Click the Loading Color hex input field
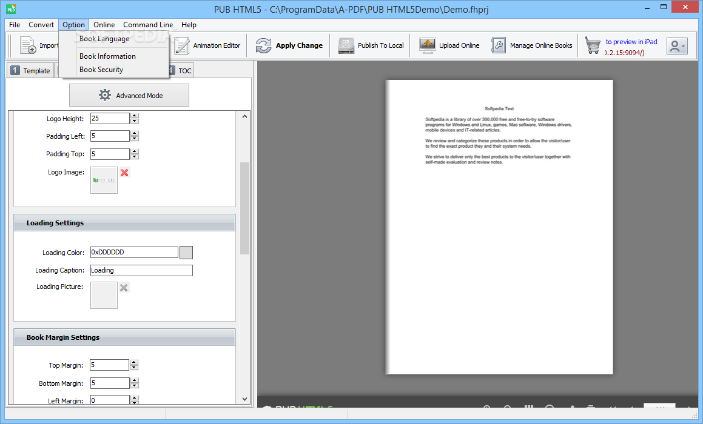Viewport: 703px width, 424px height. point(134,252)
